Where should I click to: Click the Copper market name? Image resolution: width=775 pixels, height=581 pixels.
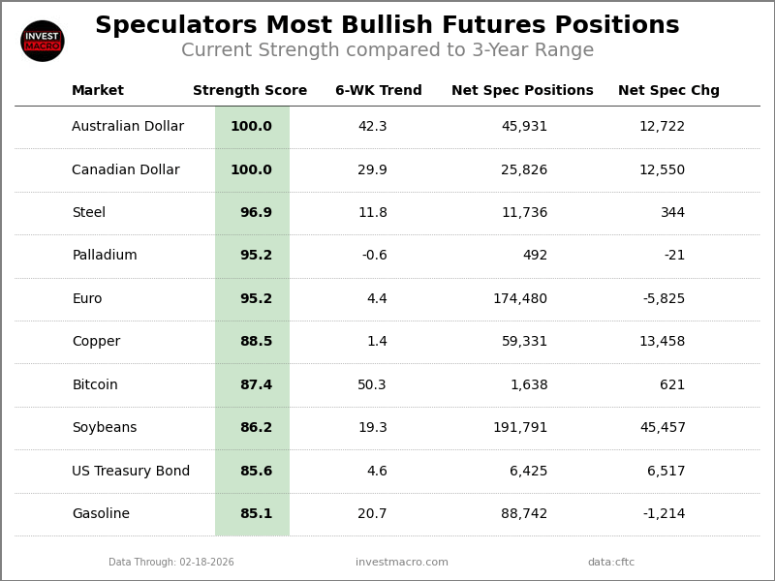click(x=96, y=342)
